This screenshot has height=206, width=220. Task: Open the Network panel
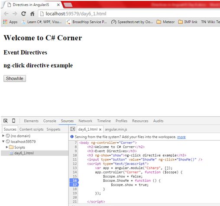85,121
